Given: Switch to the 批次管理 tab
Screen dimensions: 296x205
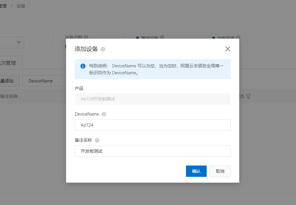Looking at the screenshot, I should [x=8, y=62].
